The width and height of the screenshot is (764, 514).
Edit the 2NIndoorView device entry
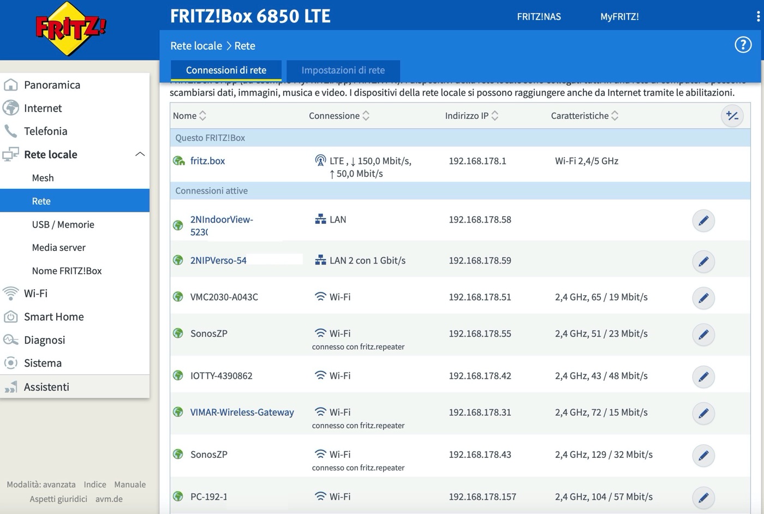click(703, 220)
